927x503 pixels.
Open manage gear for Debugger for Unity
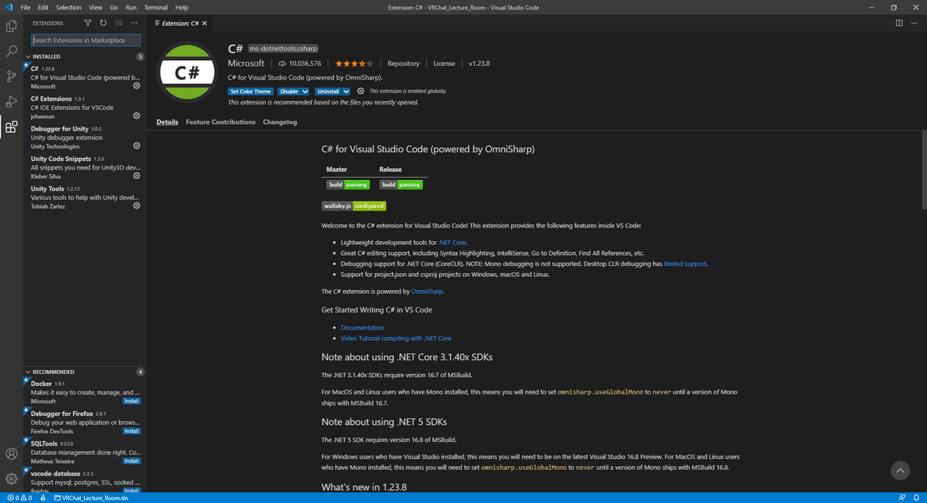(137, 146)
